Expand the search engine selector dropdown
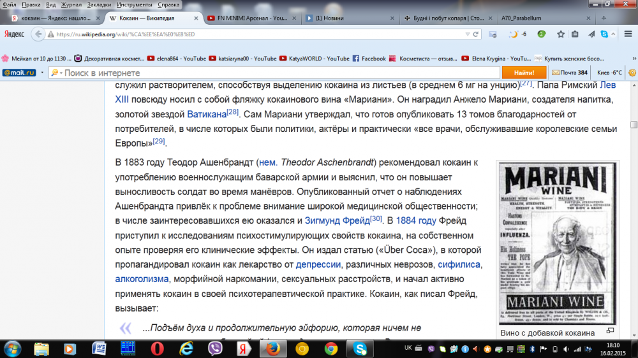Screen dimensions: 638x358 click(56, 73)
